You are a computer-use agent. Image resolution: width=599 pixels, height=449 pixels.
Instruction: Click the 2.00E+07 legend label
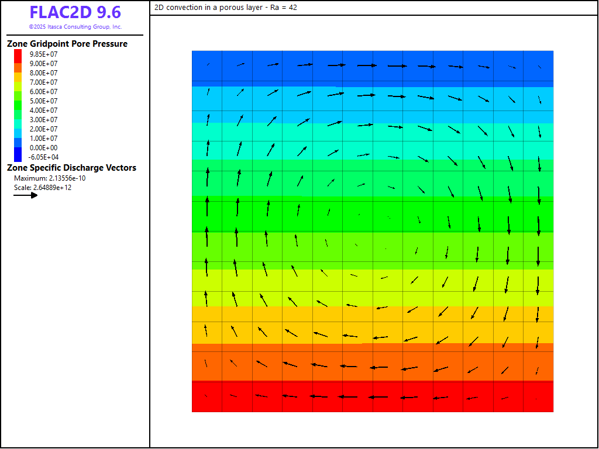(44, 129)
